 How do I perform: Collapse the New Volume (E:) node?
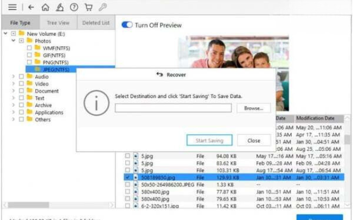(6, 34)
